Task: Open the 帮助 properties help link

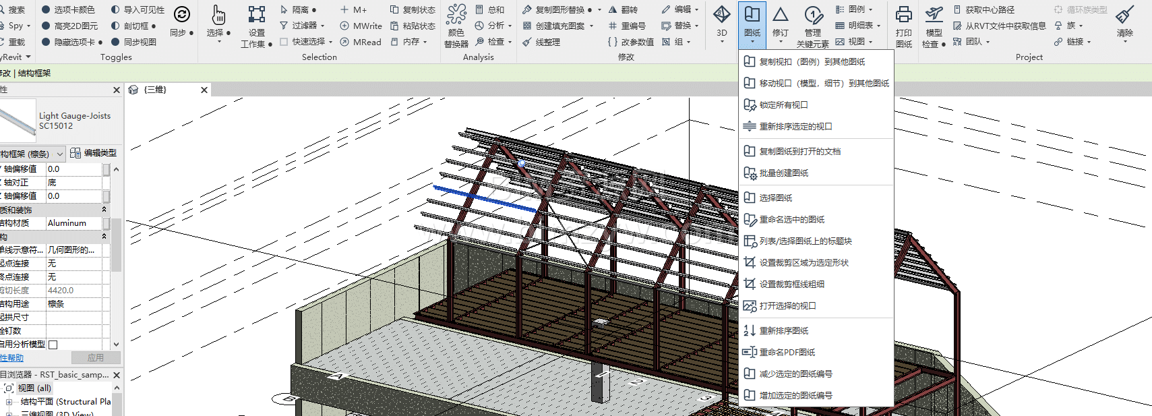Action: click(11, 358)
